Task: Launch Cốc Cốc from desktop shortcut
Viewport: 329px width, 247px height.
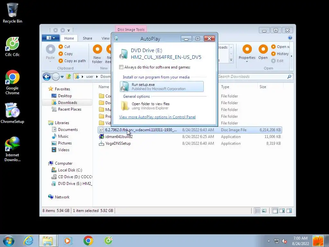Action: (x=13, y=47)
